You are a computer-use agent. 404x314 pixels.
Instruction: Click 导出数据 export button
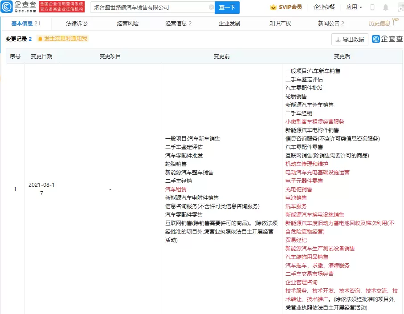[x=350, y=40]
